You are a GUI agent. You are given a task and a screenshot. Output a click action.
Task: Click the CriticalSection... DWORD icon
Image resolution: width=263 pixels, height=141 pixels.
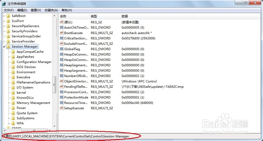tap(62, 38)
